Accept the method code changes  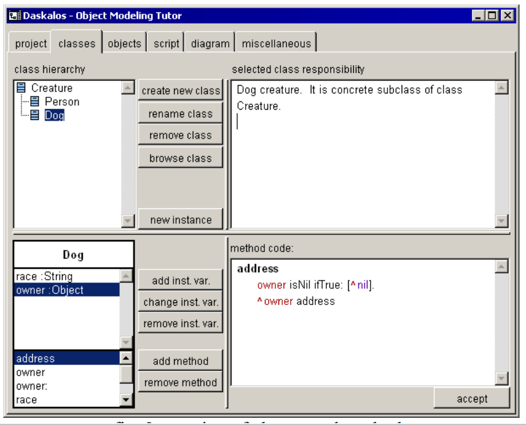(x=472, y=399)
